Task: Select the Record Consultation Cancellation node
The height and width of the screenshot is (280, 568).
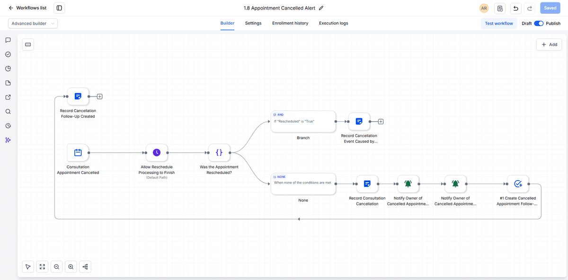Action: [367, 184]
